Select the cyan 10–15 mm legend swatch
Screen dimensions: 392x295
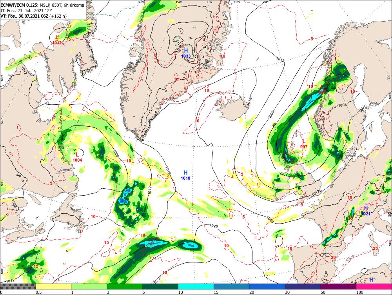(196, 286)
